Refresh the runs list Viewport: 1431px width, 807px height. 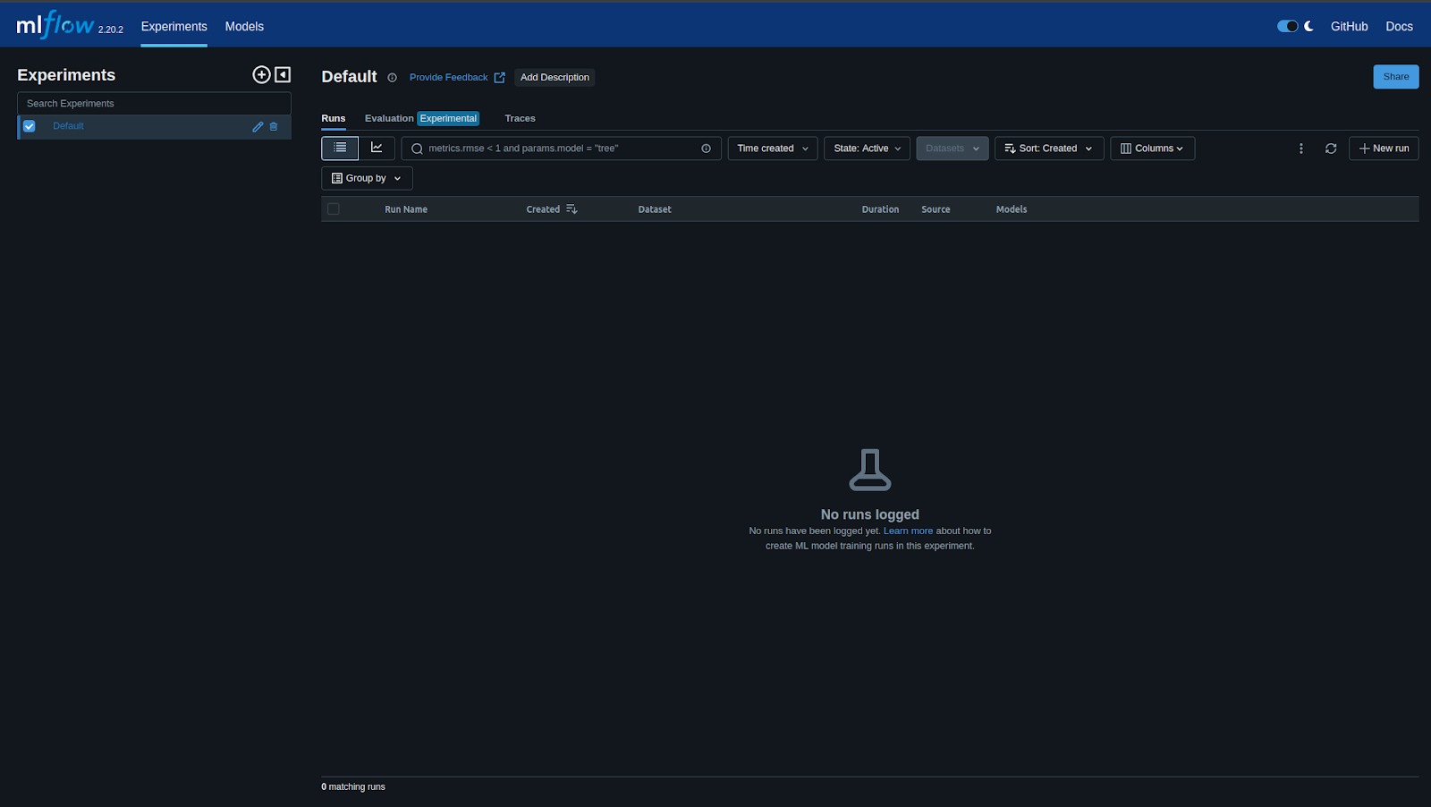(x=1331, y=149)
